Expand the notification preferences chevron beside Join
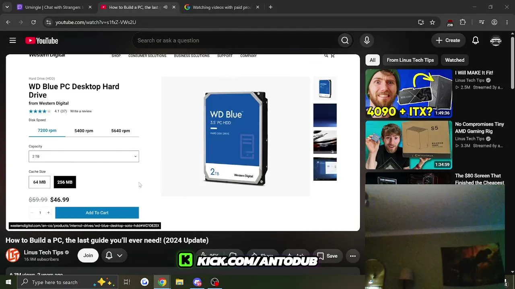This screenshot has width=515, height=289. [119, 255]
